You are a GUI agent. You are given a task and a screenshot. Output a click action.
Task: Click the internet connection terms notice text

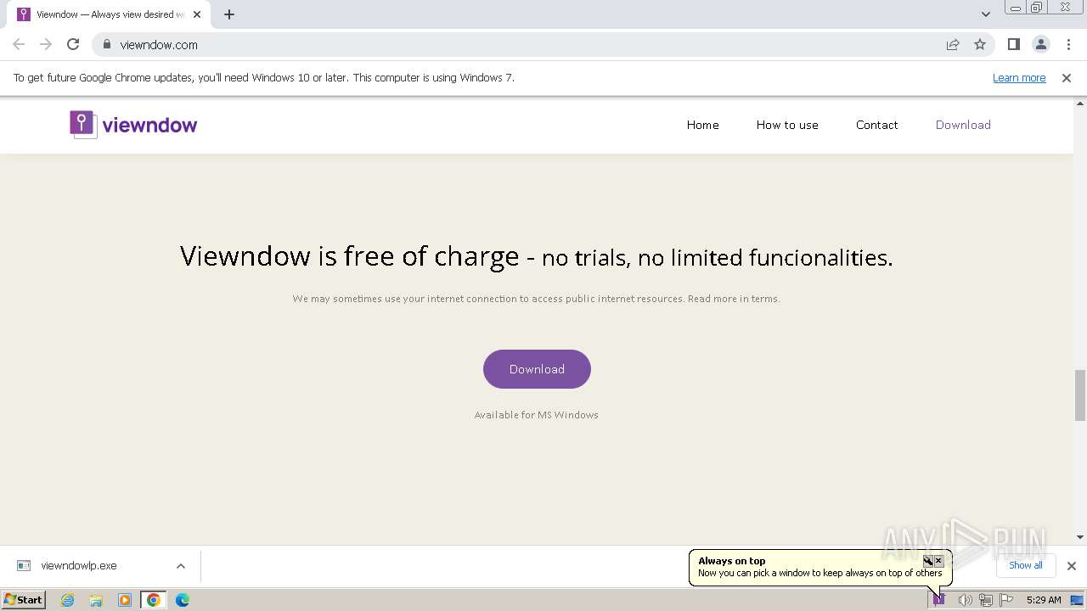tap(537, 299)
